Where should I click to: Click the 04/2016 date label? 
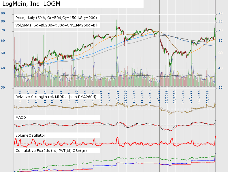(183, 97)
